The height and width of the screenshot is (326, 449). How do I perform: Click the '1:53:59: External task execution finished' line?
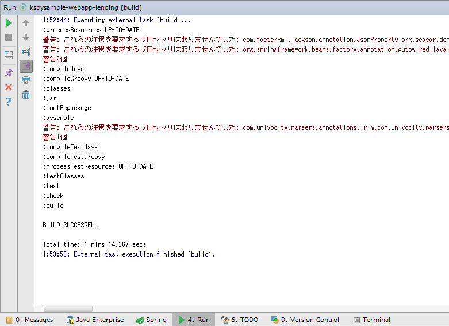click(129, 254)
